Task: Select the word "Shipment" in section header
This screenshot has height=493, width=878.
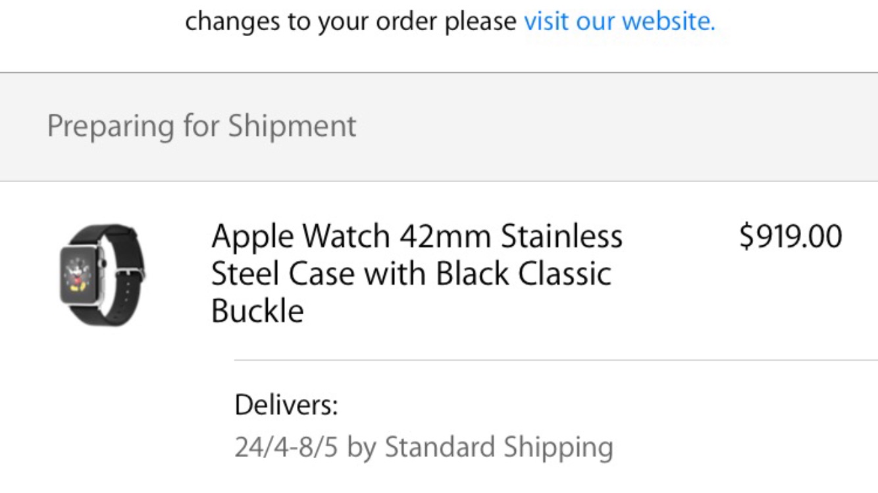Action: pyautogui.click(x=292, y=126)
